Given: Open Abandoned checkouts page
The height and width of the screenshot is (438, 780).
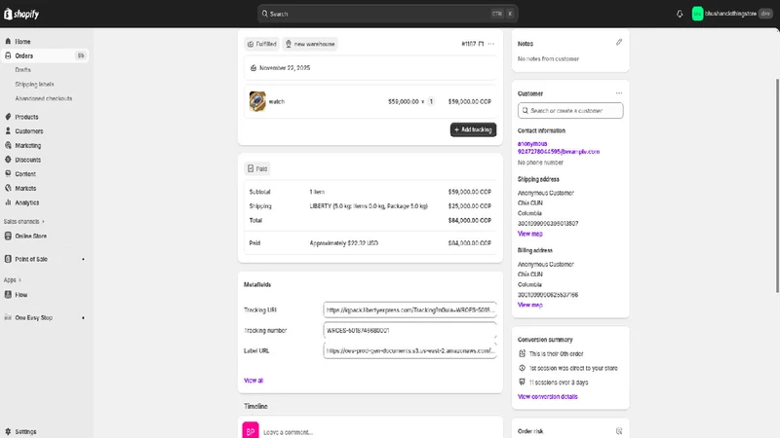Looking at the screenshot, I should click(x=43, y=98).
